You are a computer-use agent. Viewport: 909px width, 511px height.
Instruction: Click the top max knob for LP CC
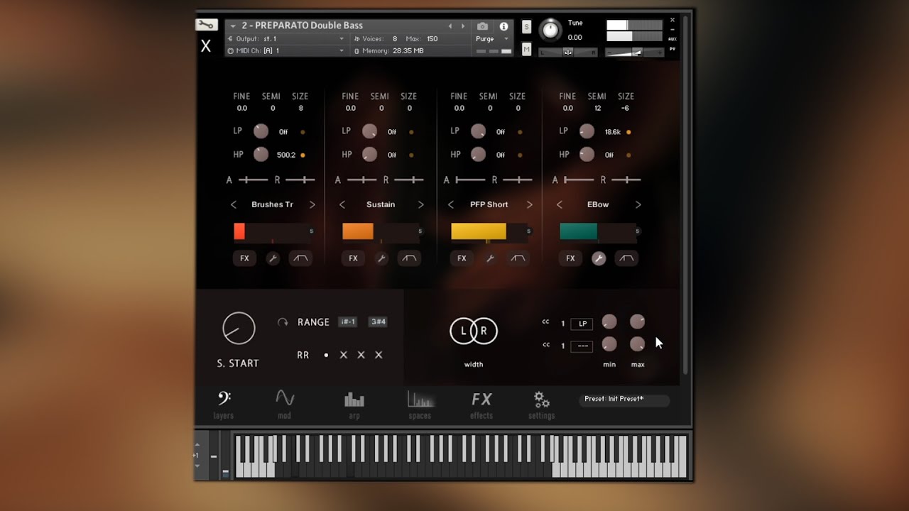click(637, 322)
